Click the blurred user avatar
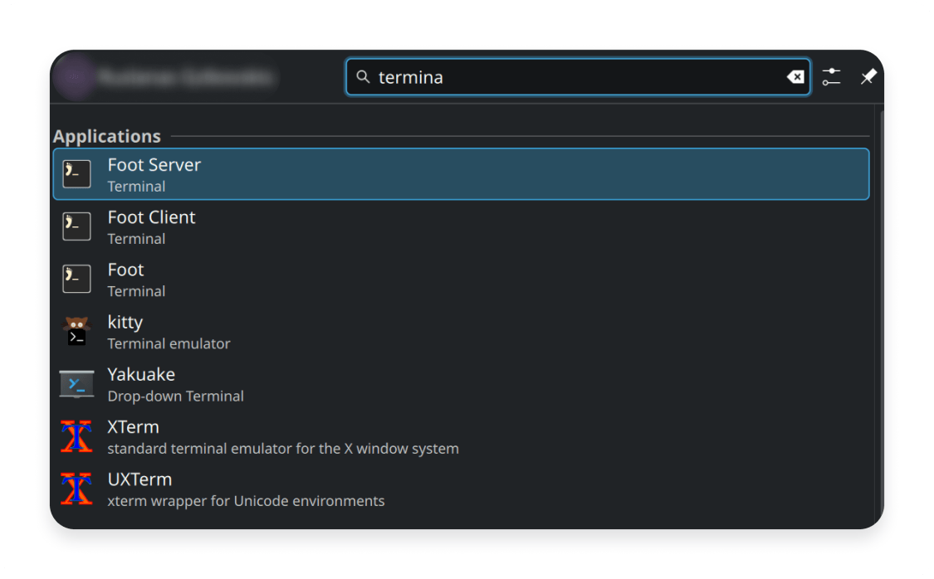Viewport: 934px width, 579px height. click(74, 77)
